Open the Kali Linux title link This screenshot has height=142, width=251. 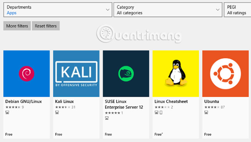(64, 101)
